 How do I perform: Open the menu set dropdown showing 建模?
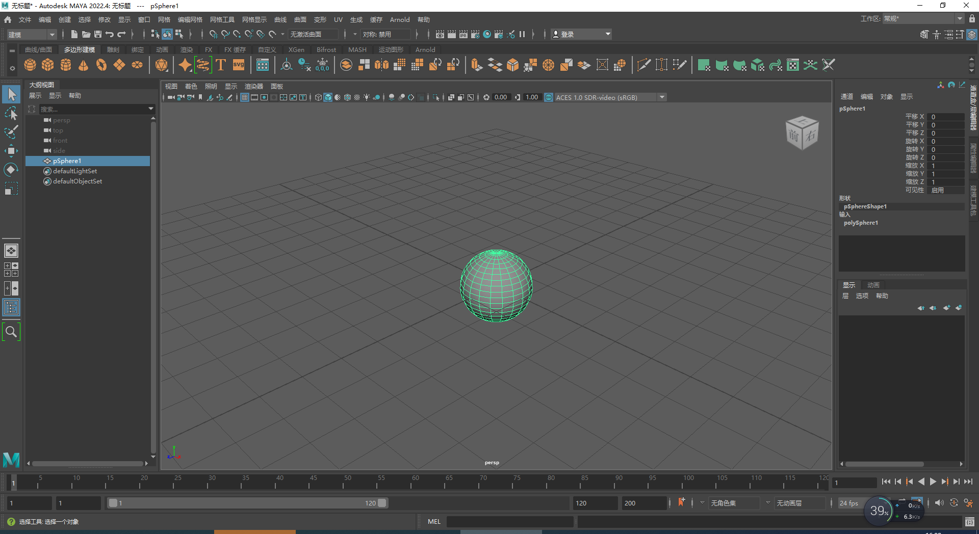(32, 34)
